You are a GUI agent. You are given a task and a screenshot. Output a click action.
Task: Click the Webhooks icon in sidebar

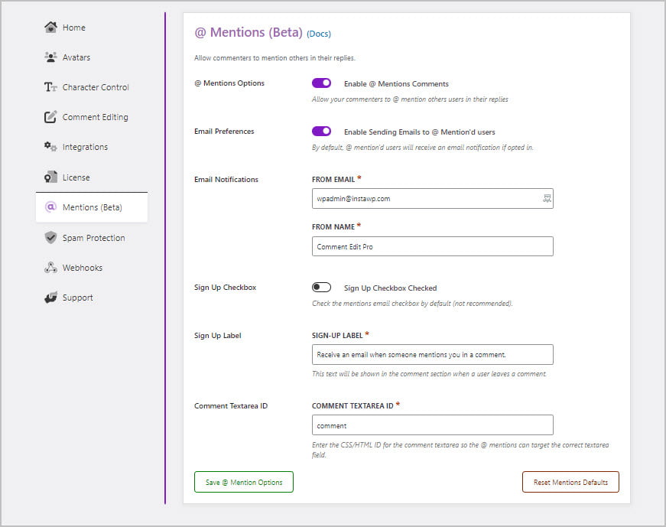[x=50, y=268]
